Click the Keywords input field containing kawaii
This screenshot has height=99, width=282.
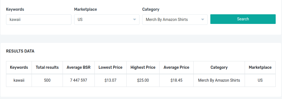pyautogui.click(x=39, y=20)
